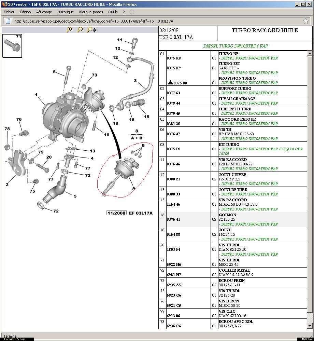This screenshot has width=314, height=341.
Task: Click the address bar URL field
Action: click(x=156, y=21)
